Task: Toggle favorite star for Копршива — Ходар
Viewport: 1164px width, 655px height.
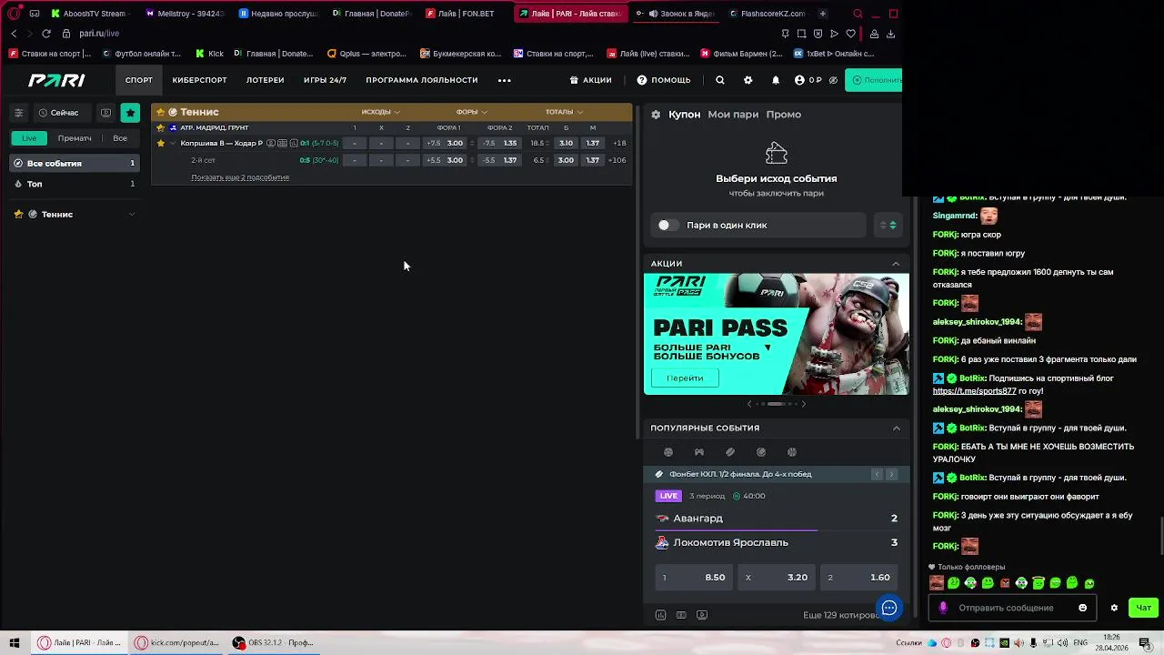Action: (x=161, y=143)
